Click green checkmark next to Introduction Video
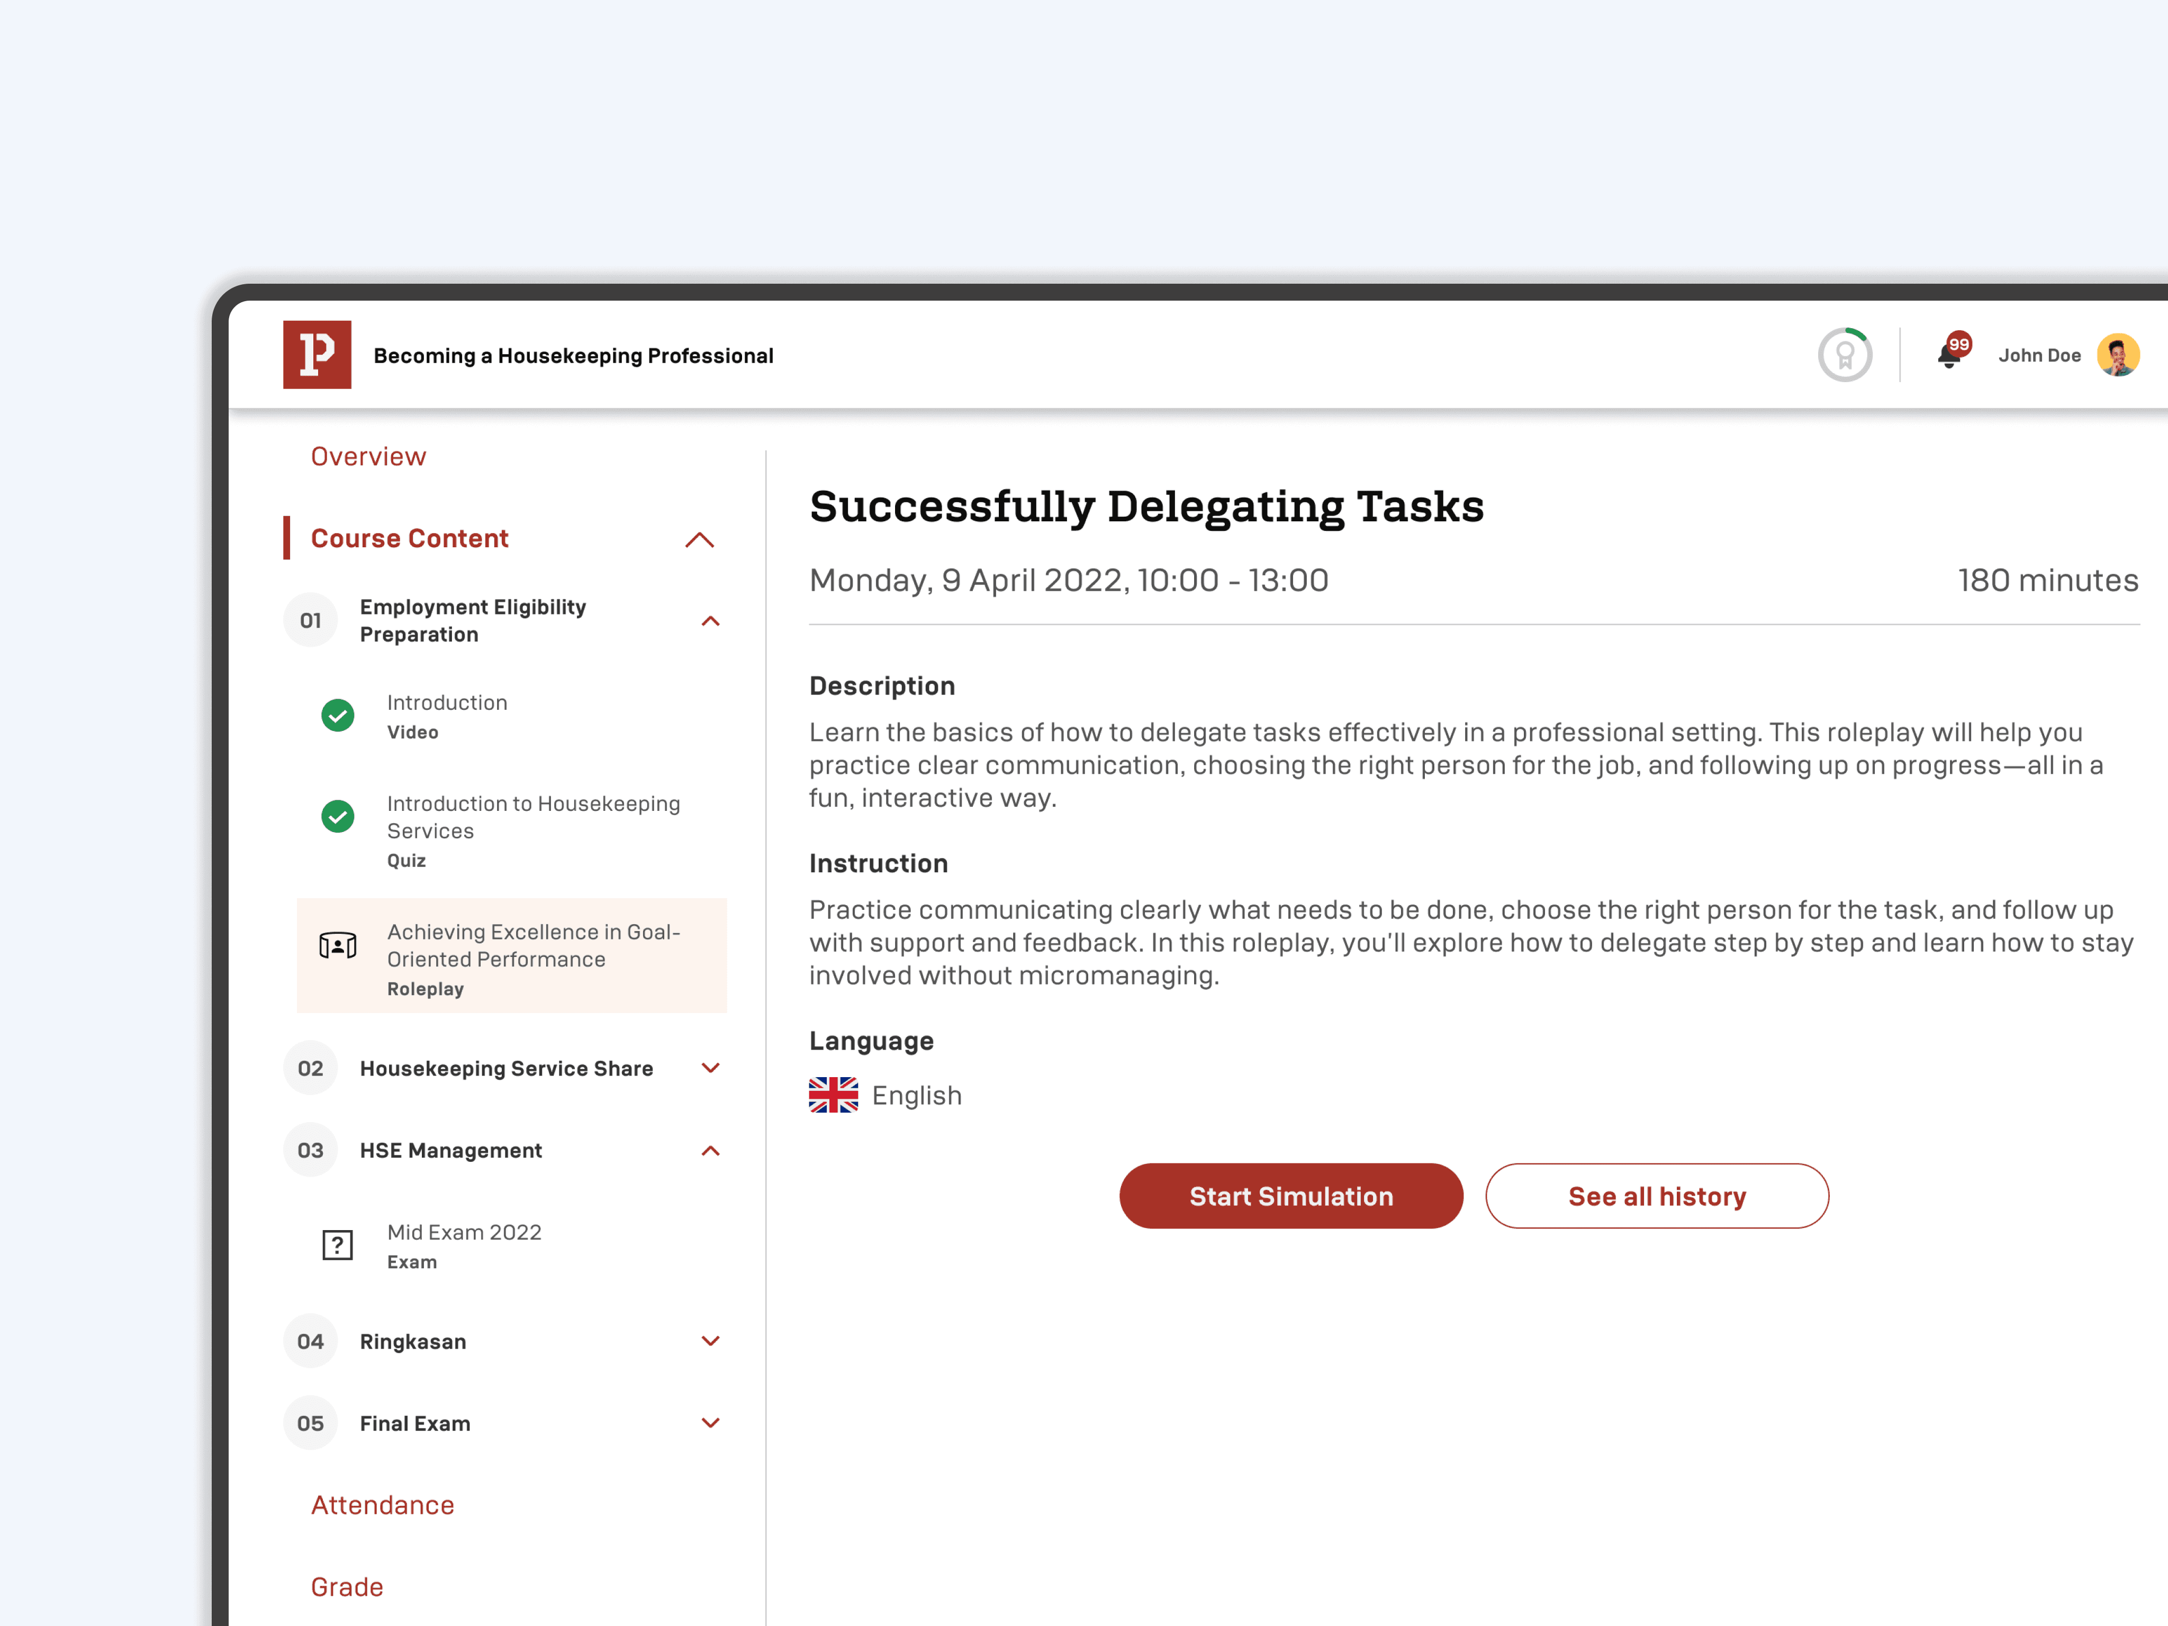 point(337,716)
